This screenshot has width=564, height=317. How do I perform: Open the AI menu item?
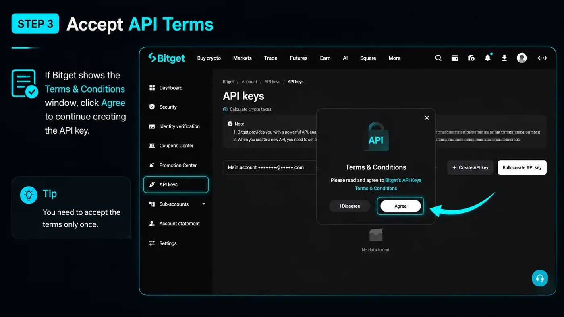345,58
